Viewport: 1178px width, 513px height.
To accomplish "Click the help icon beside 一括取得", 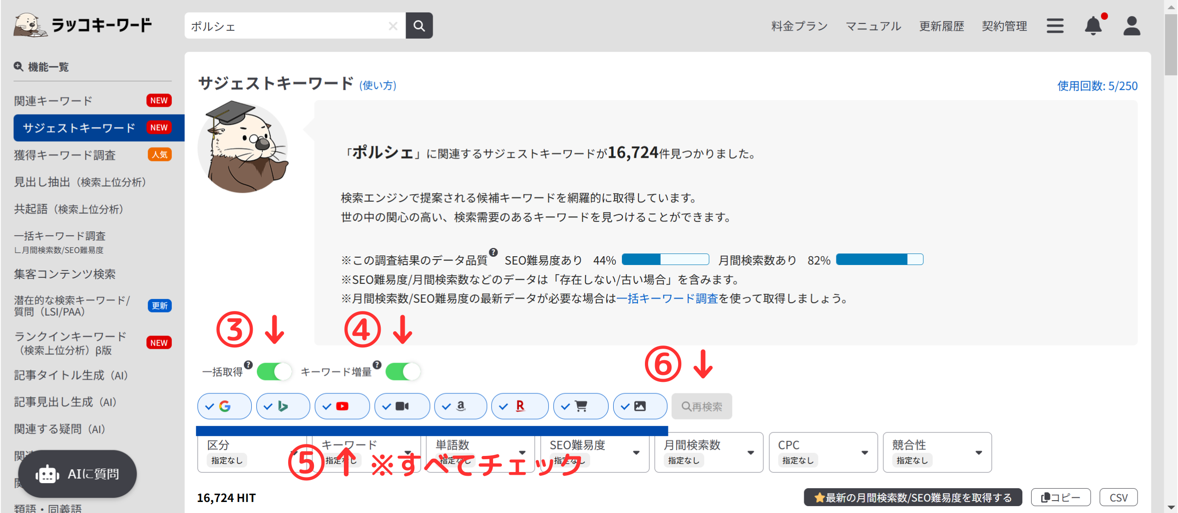I will click(x=248, y=365).
